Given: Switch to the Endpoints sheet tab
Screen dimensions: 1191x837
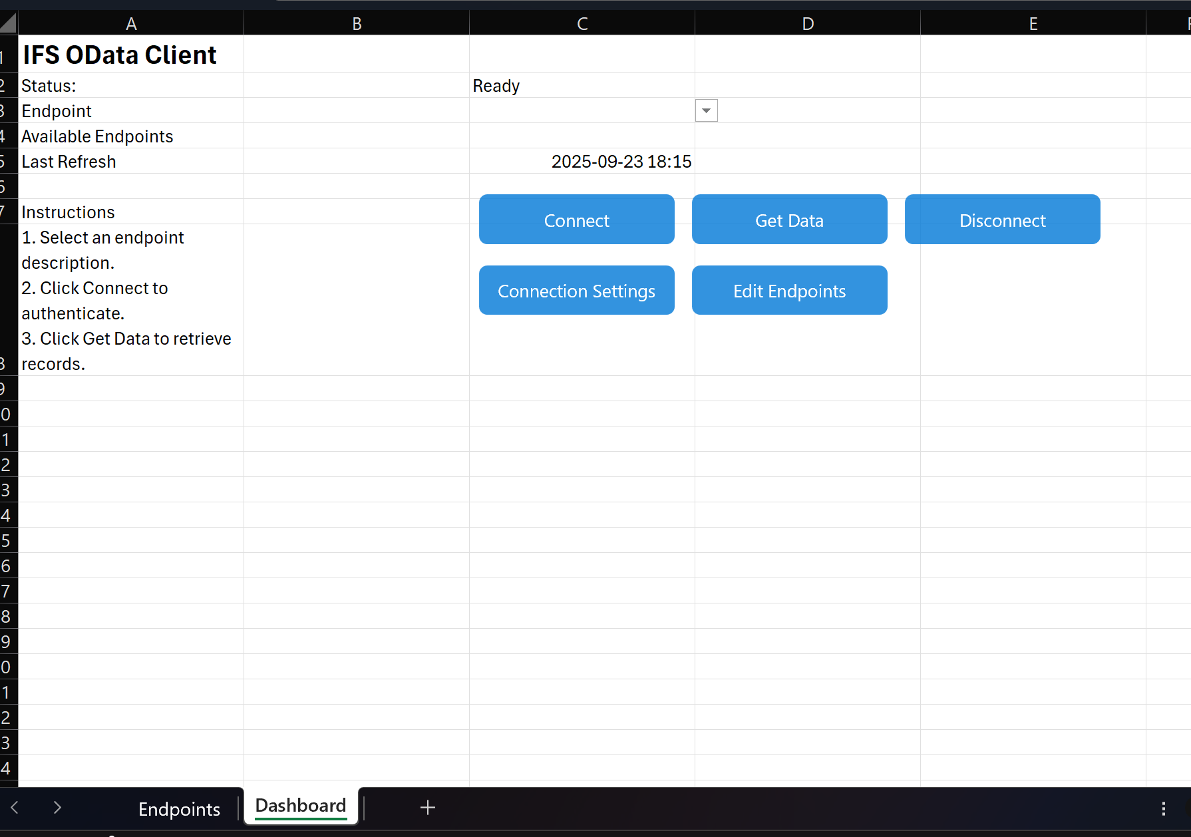Looking at the screenshot, I should [179, 808].
